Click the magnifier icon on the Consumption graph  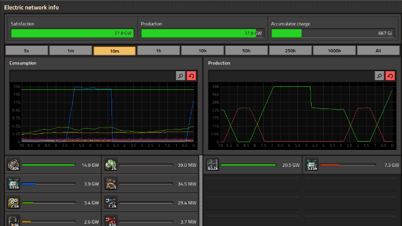pyautogui.click(x=180, y=76)
